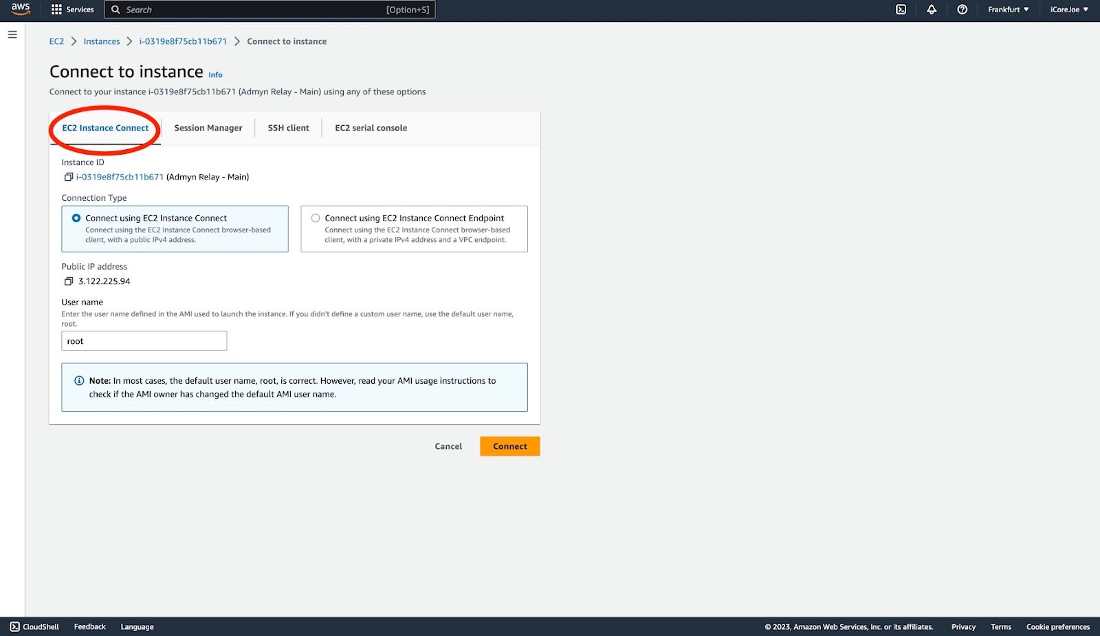Click the Cancel button

[x=448, y=446]
